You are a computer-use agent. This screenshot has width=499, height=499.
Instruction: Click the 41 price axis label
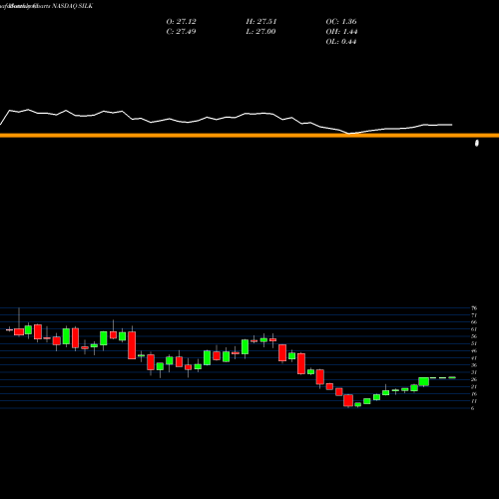click(474, 358)
